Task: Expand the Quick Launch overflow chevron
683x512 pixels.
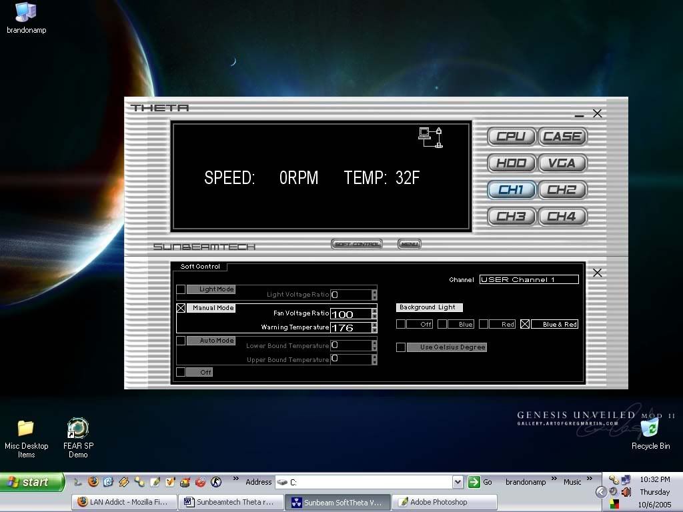Action: [235, 479]
